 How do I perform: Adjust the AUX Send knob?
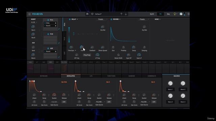pos(33,47)
